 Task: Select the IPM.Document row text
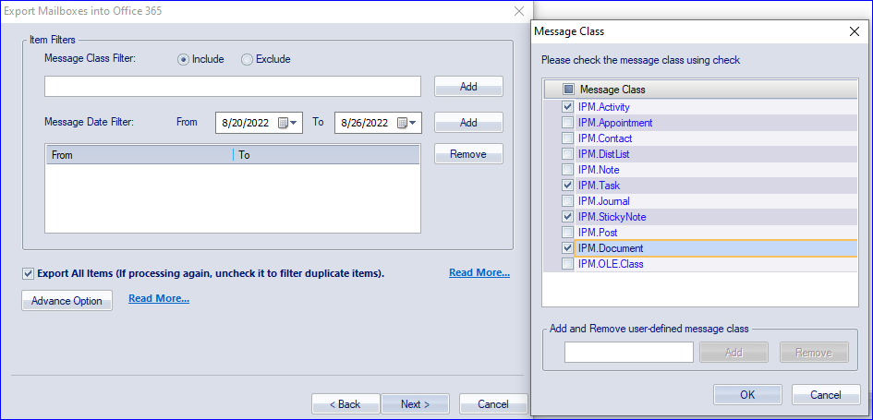pyautogui.click(x=611, y=248)
